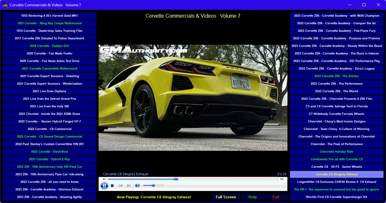Open the Help button
This screenshot has height=203, width=386.
pyautogui.click(x=253, y=197)
